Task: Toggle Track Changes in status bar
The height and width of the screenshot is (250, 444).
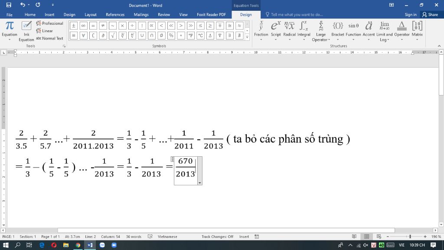Action: (217, 237)
